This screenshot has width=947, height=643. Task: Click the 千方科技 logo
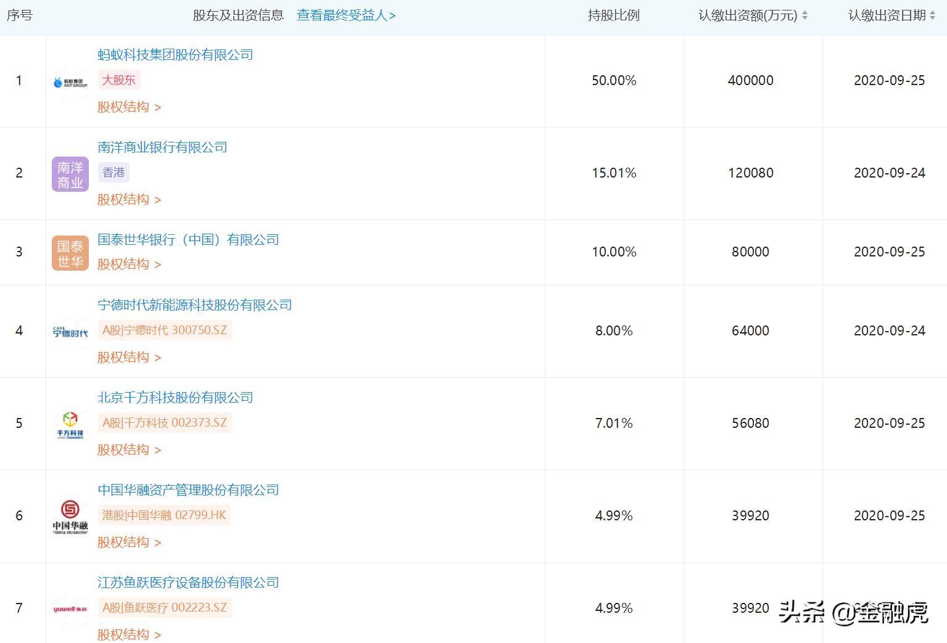70,424
